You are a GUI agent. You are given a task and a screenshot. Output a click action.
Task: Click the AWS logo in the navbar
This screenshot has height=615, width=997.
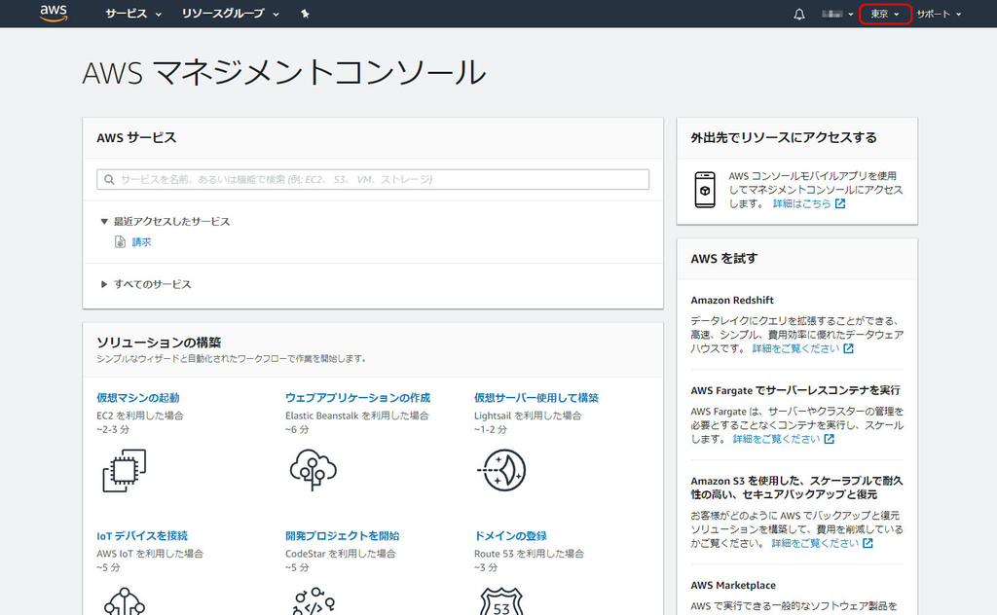point(54,14)
